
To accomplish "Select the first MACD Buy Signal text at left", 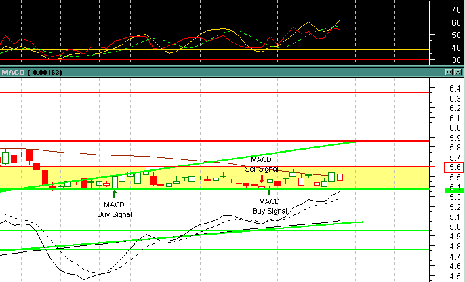I will 115,209.
